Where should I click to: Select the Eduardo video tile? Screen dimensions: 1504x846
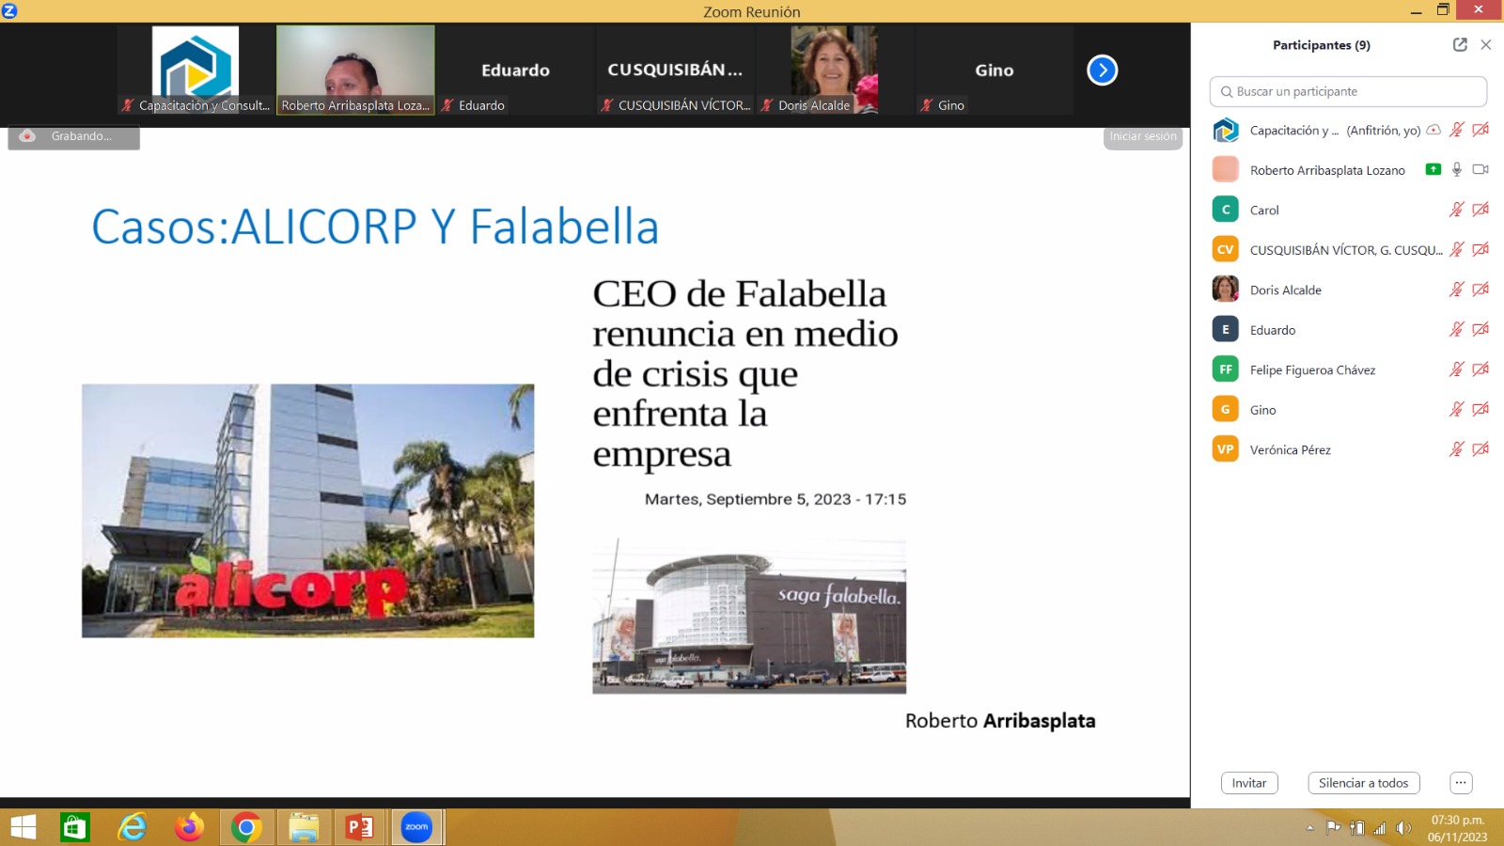coord(515,70)
